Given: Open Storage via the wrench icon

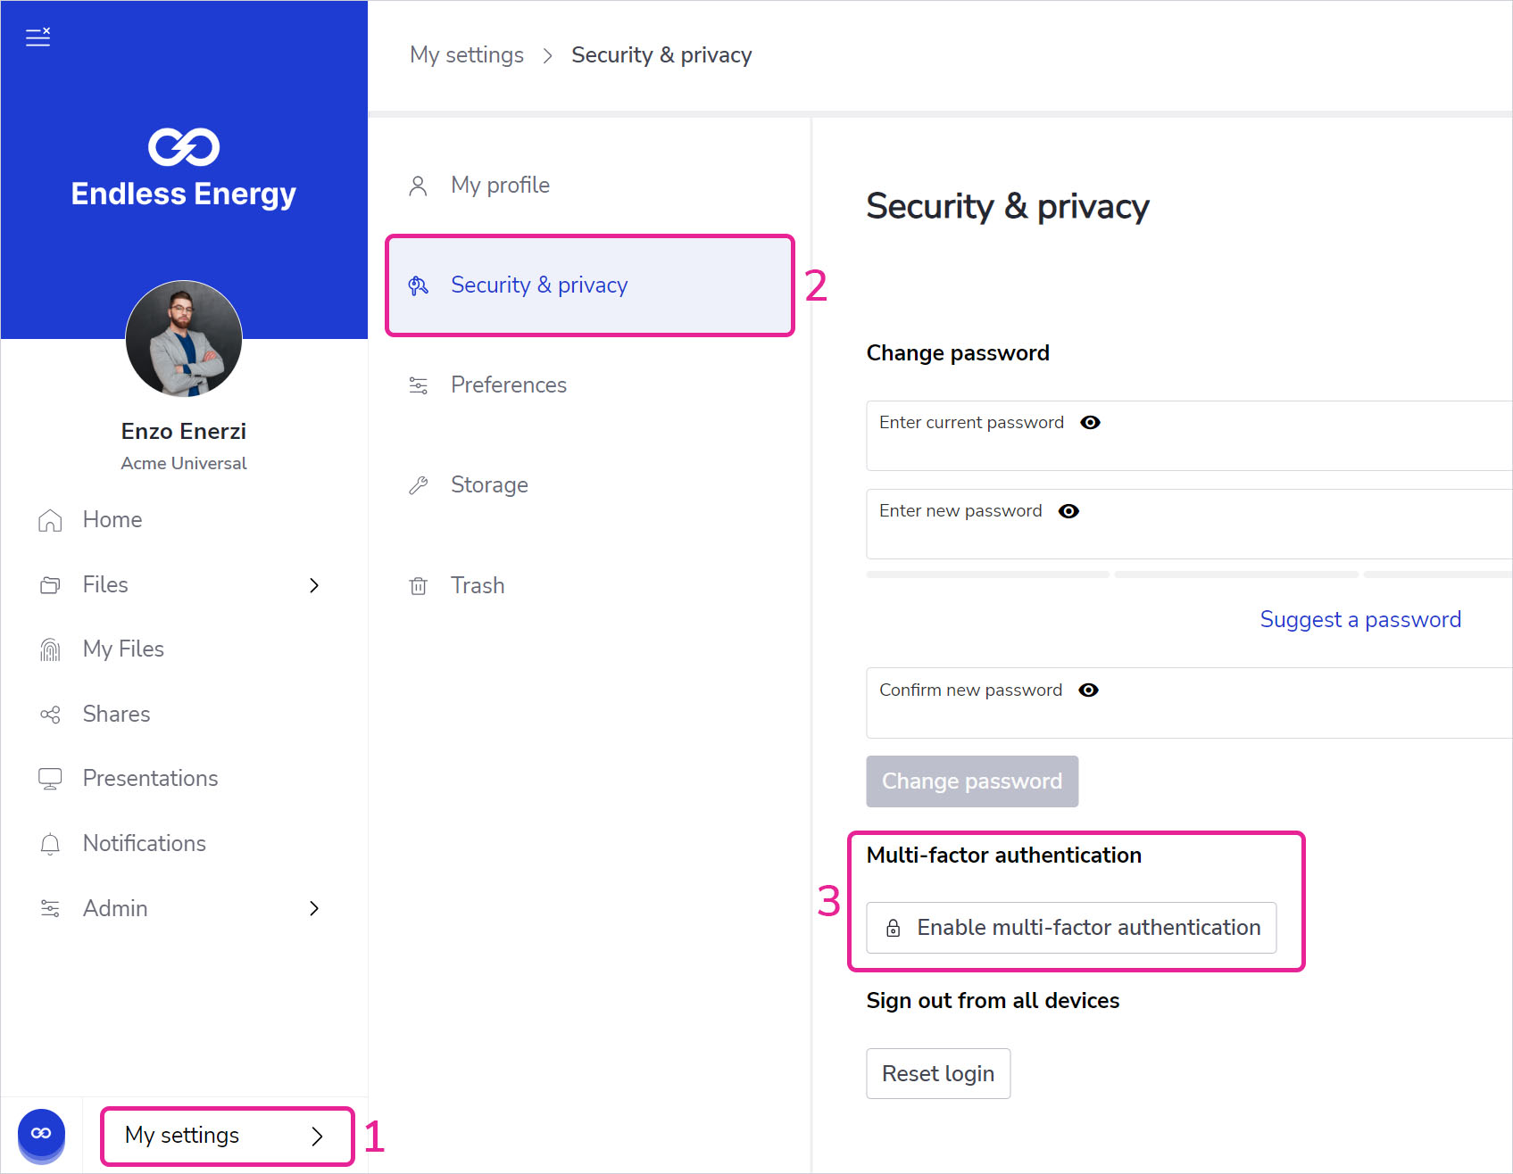Looking at the screenshot, I should coord(418,484).
